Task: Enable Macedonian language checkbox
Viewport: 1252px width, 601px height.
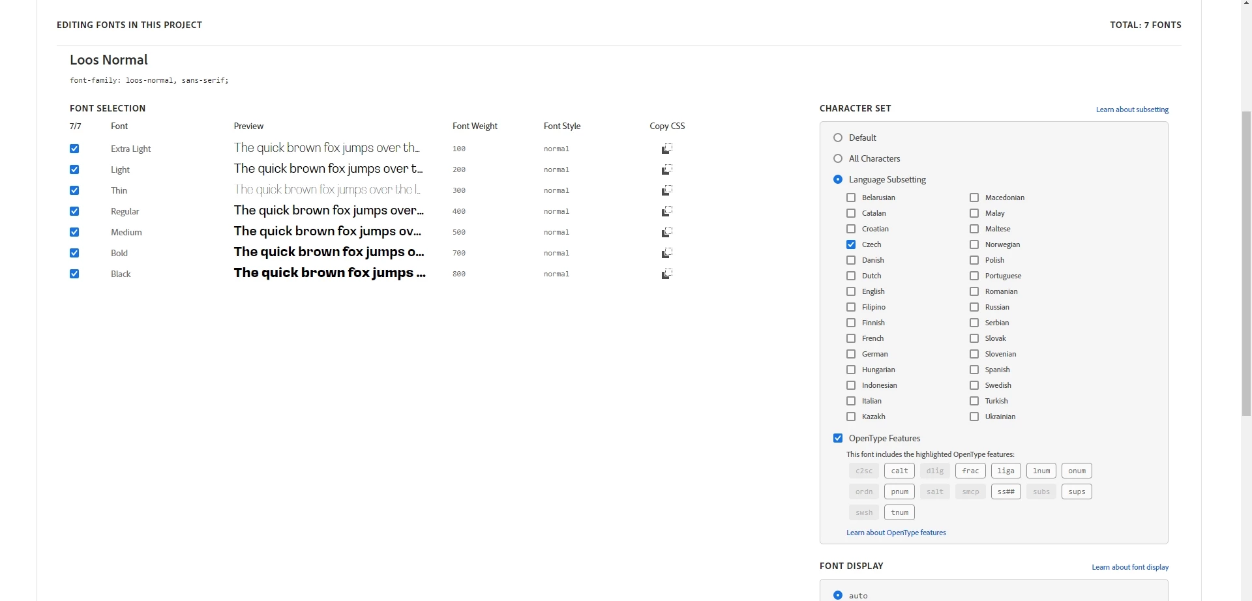Action: (x=974, y=198)
